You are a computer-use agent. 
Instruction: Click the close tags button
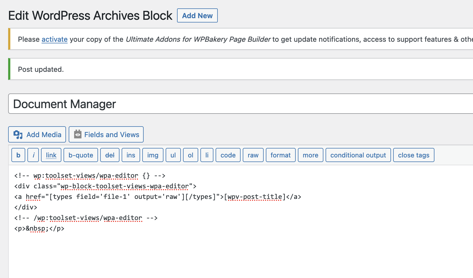[x=414, y=155]
